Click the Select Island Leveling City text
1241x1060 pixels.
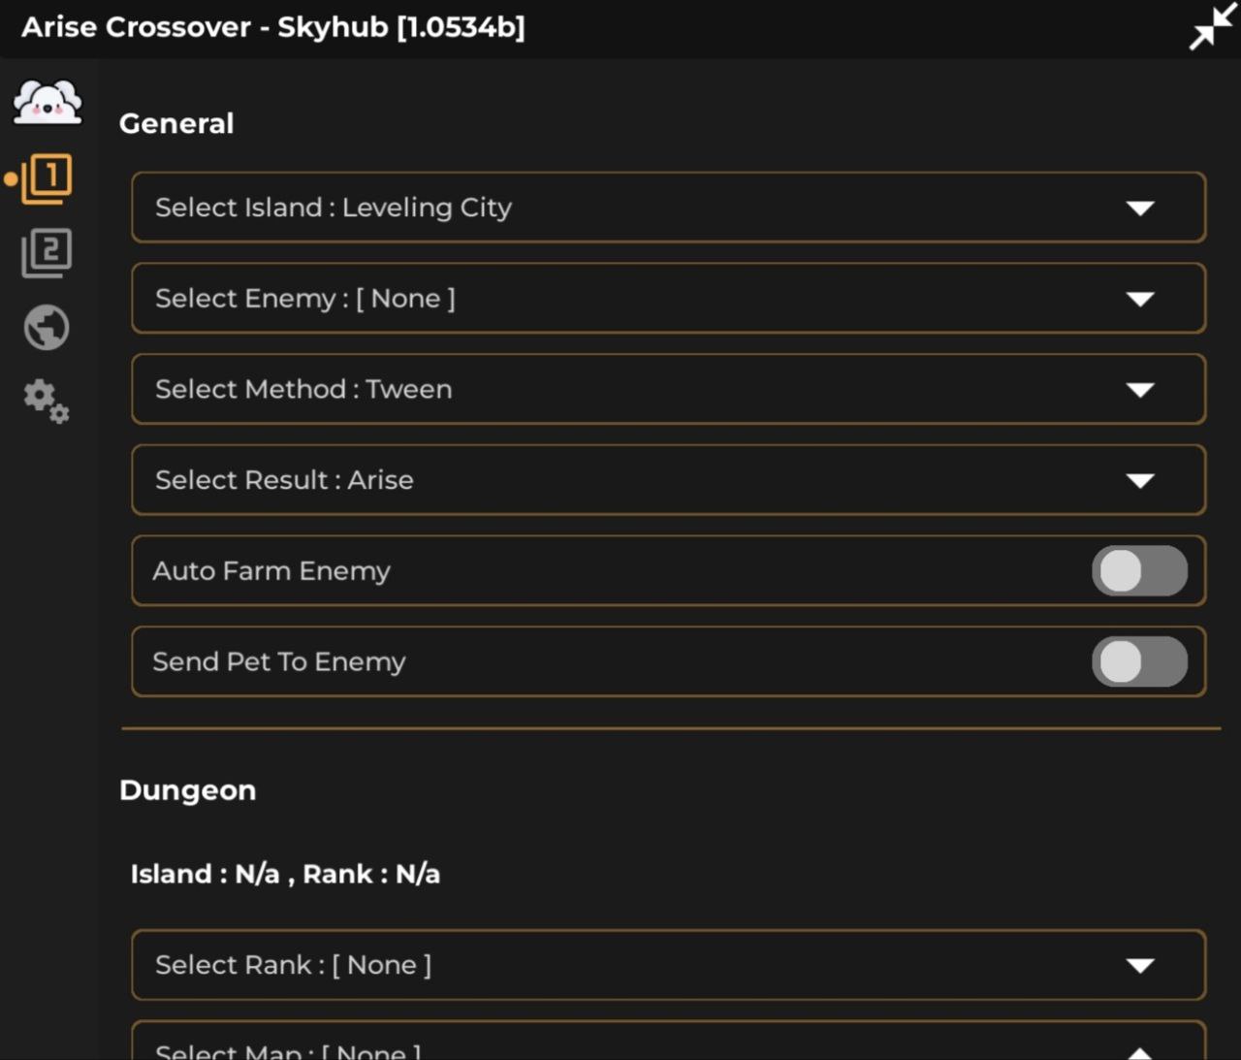pos(334,208)
